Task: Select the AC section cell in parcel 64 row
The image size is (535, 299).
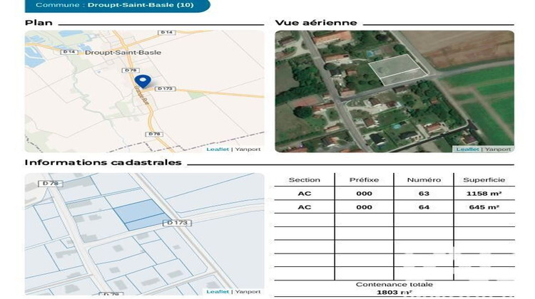Action: click(305, 207)
